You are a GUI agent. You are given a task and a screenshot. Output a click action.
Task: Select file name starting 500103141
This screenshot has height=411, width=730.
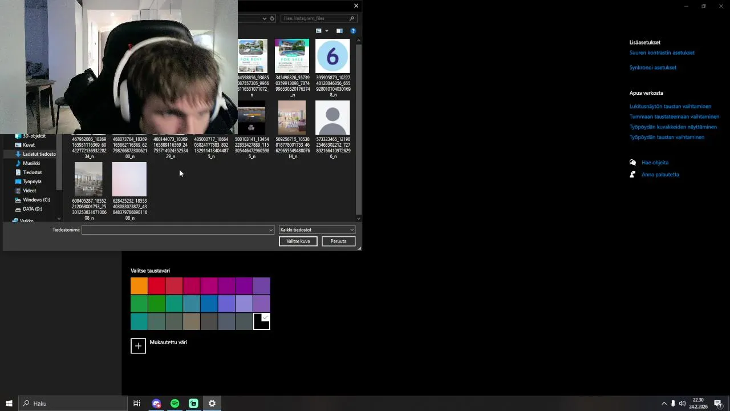252,148
